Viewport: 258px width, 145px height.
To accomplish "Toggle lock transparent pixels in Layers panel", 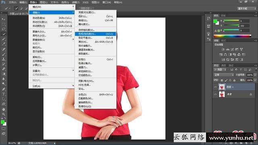I will pos(222,80).
